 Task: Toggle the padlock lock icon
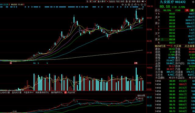(132, 5)
